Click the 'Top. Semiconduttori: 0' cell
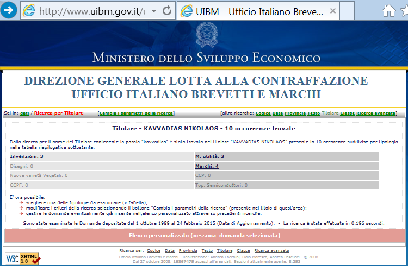The width and height of the screenshot is (408, 266). pyautogui.click(x=287, y=185)
